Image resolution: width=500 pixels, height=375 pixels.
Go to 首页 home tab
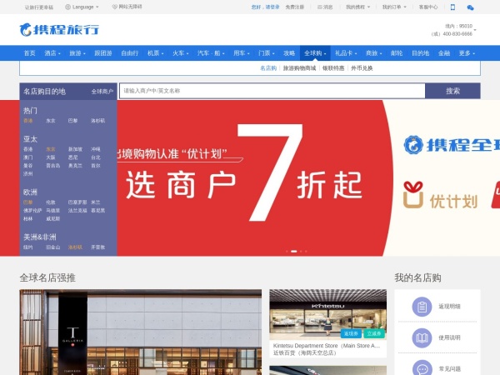click(30, 53)
